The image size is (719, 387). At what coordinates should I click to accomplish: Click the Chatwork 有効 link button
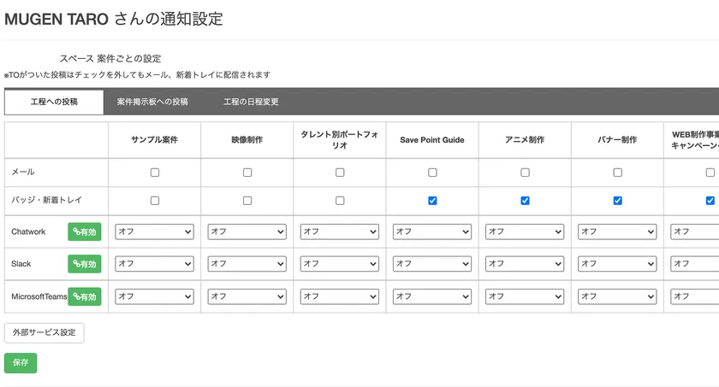click(x=85, y=232)
